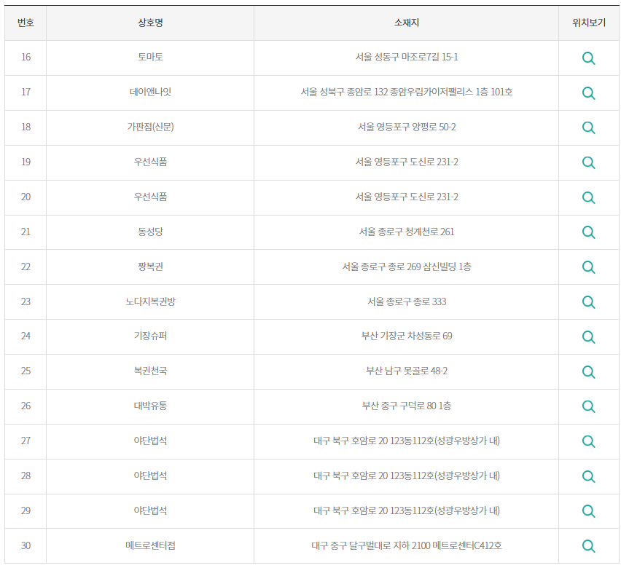The width and height of the screenshot is (621, 568).
Task: Click address 부산 기장군 차성동로 69
Action: tap(406, 336)
